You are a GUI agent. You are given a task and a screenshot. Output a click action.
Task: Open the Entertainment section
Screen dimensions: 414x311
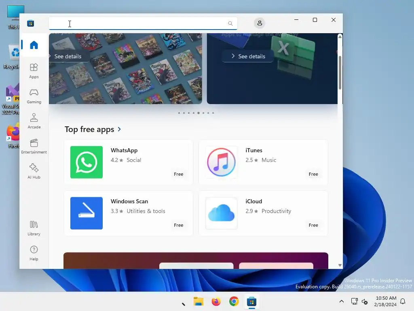[34, 147]
